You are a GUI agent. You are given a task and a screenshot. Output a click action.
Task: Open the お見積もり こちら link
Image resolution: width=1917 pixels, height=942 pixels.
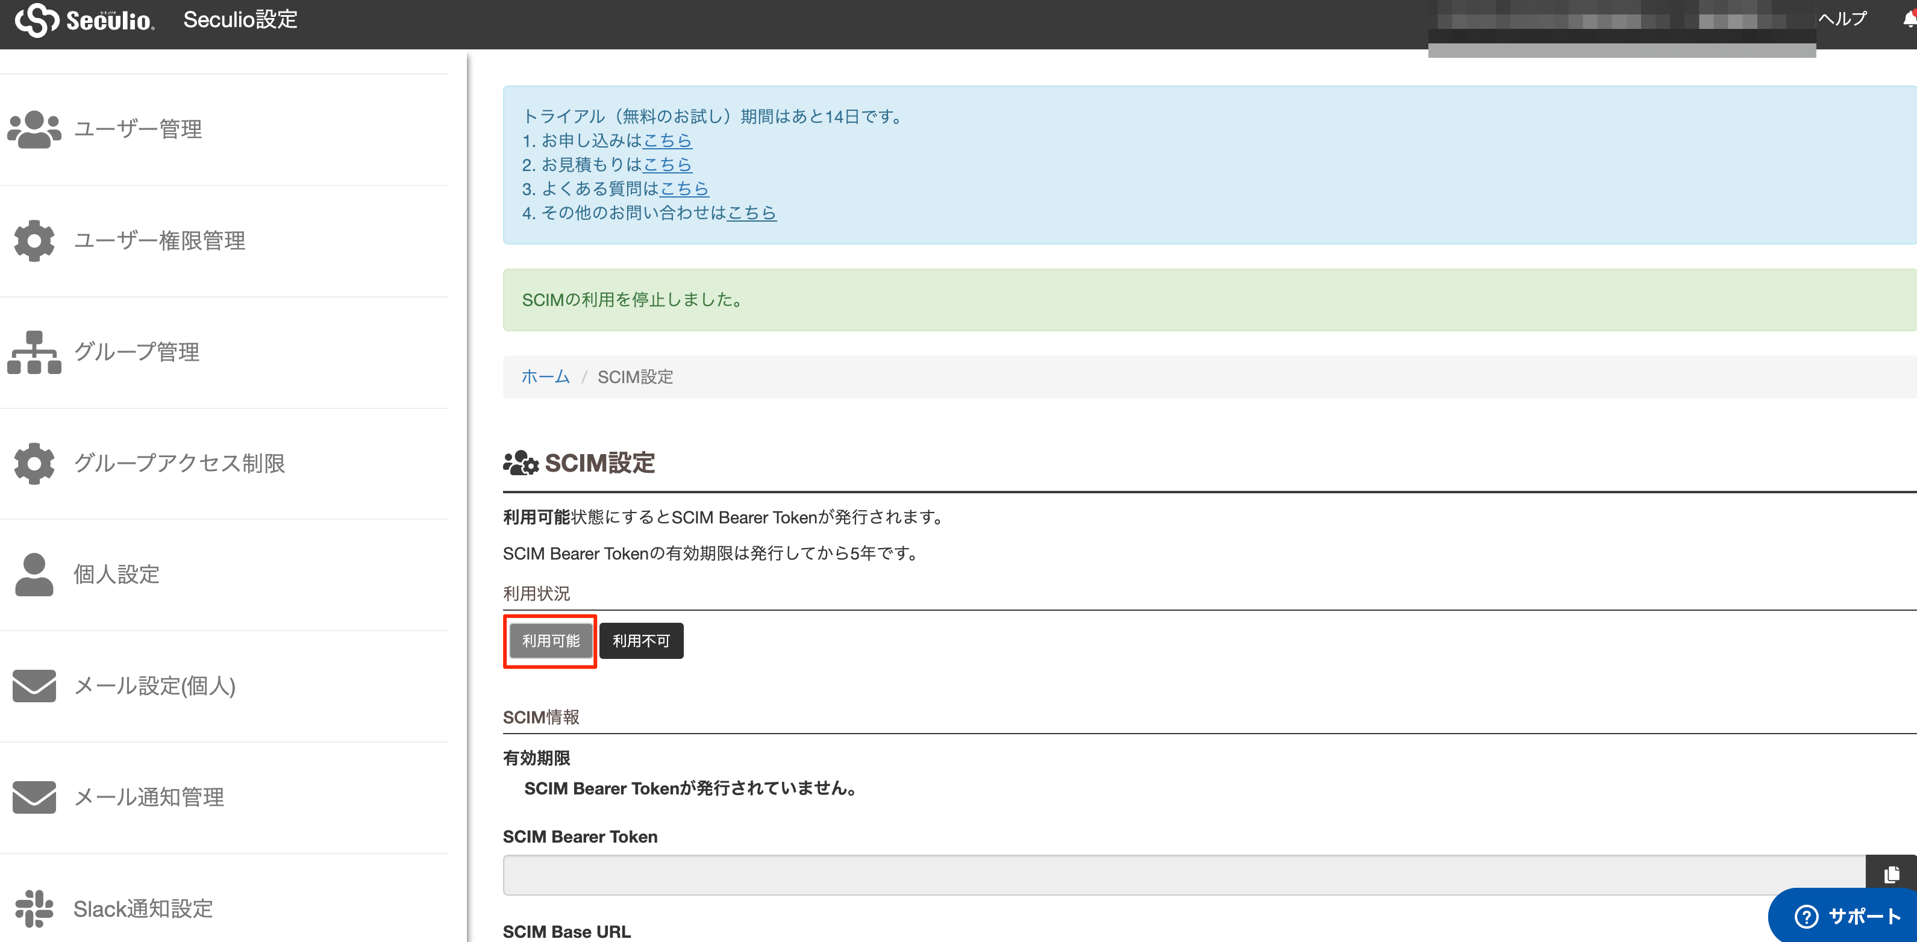coord(667,164)
